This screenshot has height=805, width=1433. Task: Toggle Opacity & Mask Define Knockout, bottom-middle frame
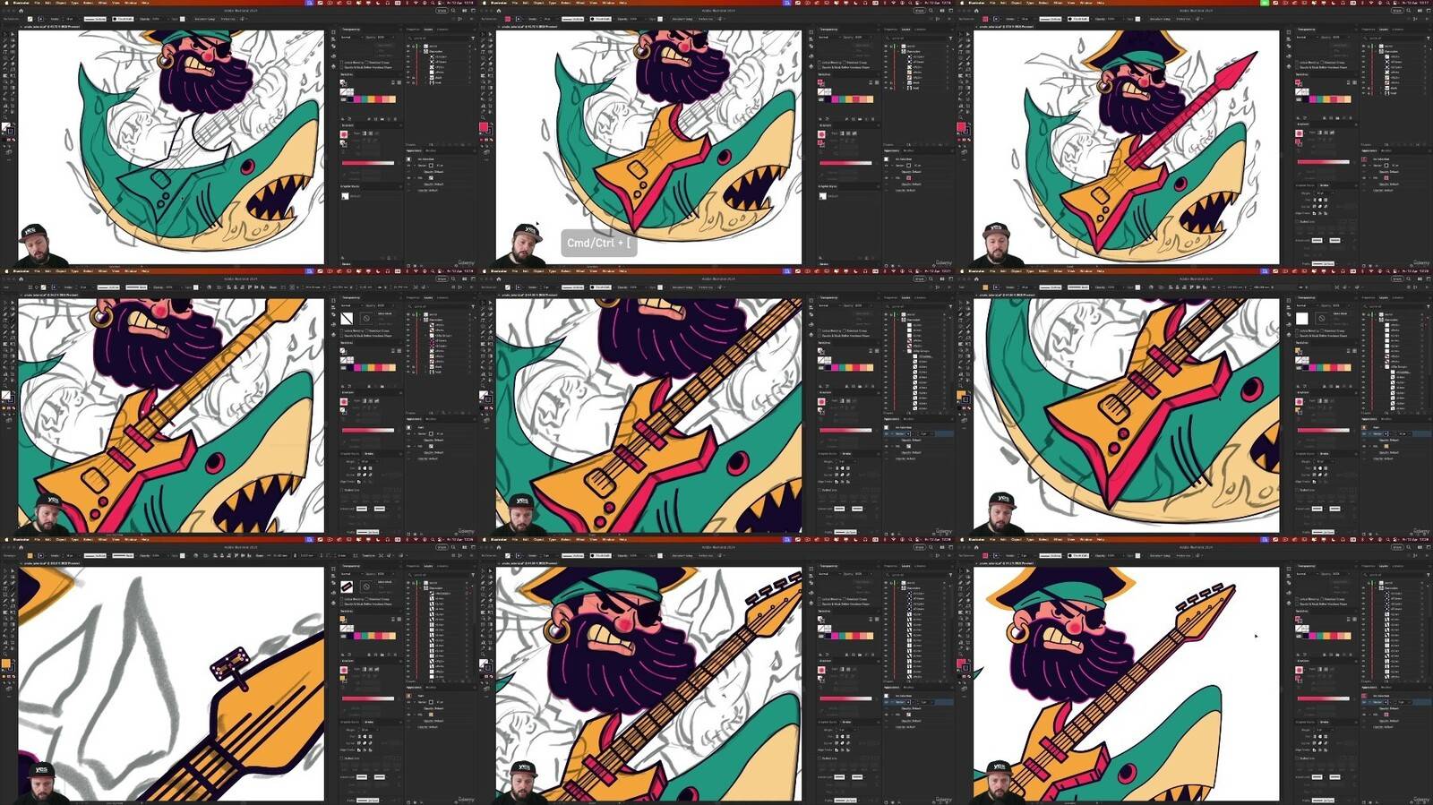[819, 604]
